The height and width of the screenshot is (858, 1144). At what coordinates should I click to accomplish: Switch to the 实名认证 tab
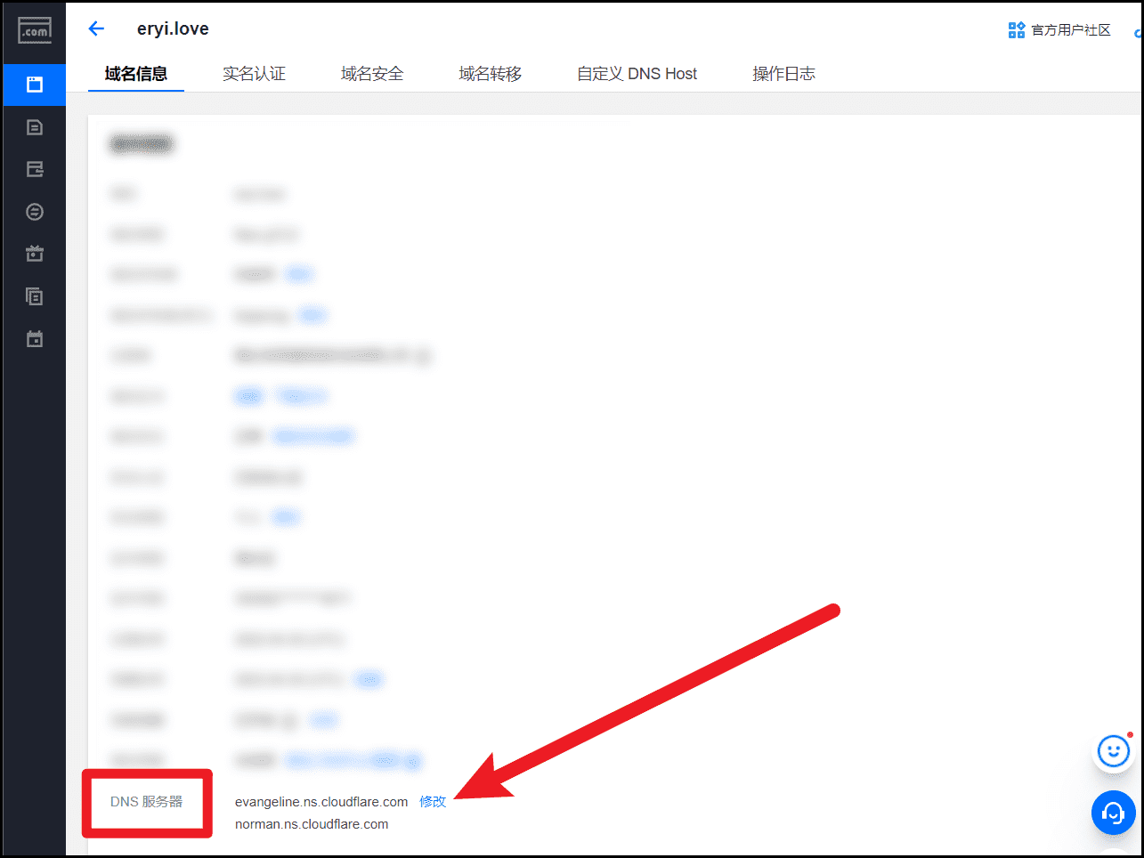tap(254, 74)
